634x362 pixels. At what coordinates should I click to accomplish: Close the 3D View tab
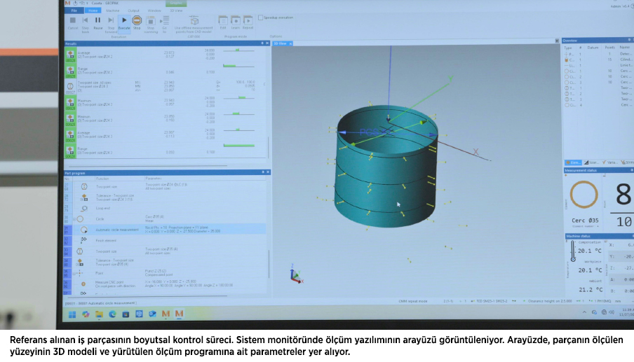pos(289,43)
